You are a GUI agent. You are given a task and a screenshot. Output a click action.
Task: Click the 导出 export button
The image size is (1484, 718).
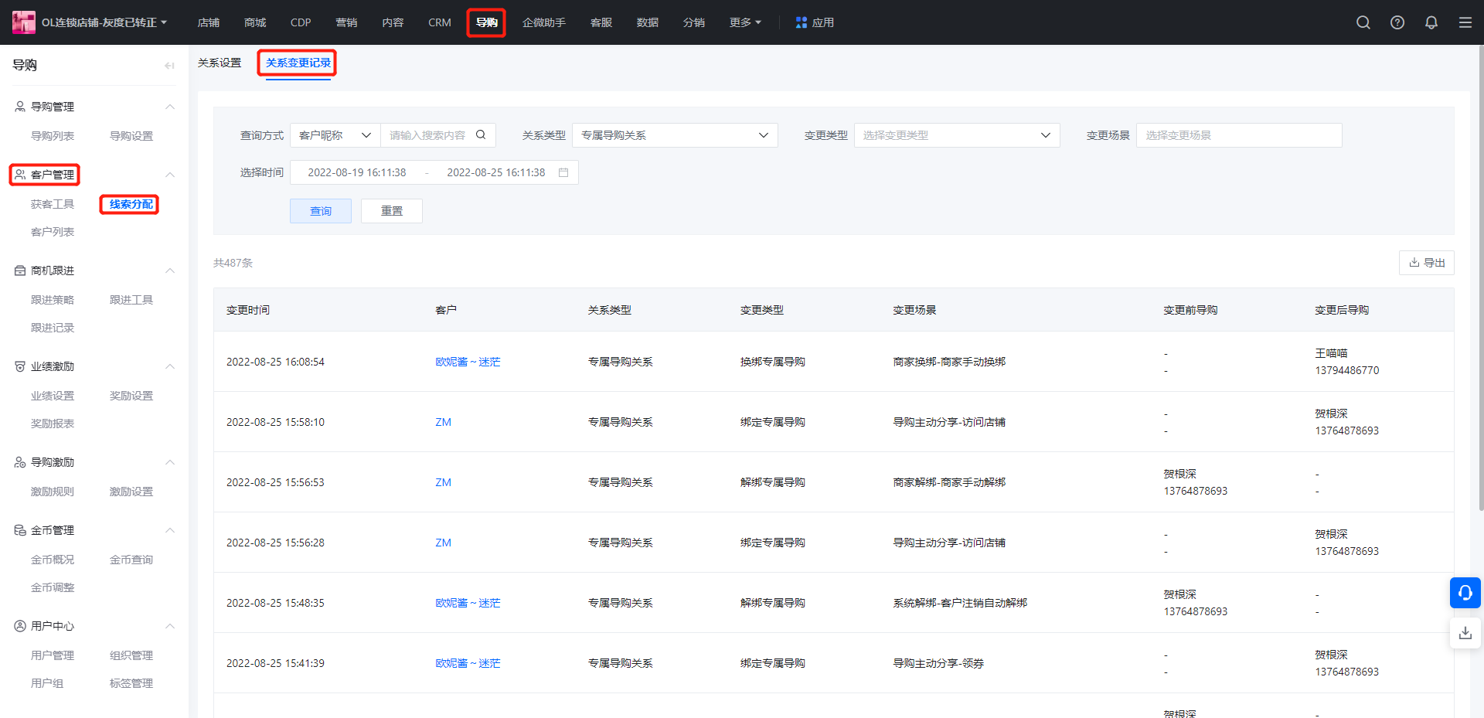(x=1426, y=263)
